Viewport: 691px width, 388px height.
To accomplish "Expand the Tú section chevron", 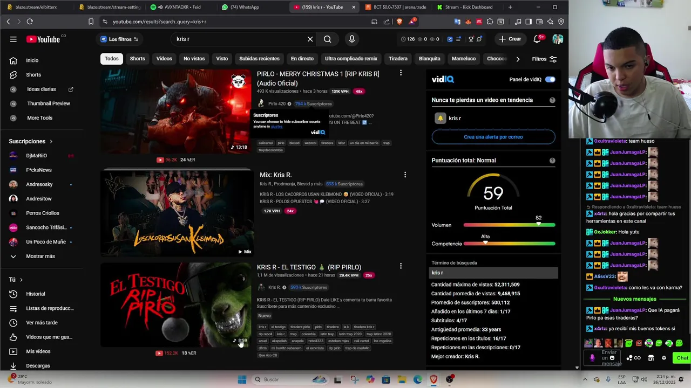I will point(21,280).
